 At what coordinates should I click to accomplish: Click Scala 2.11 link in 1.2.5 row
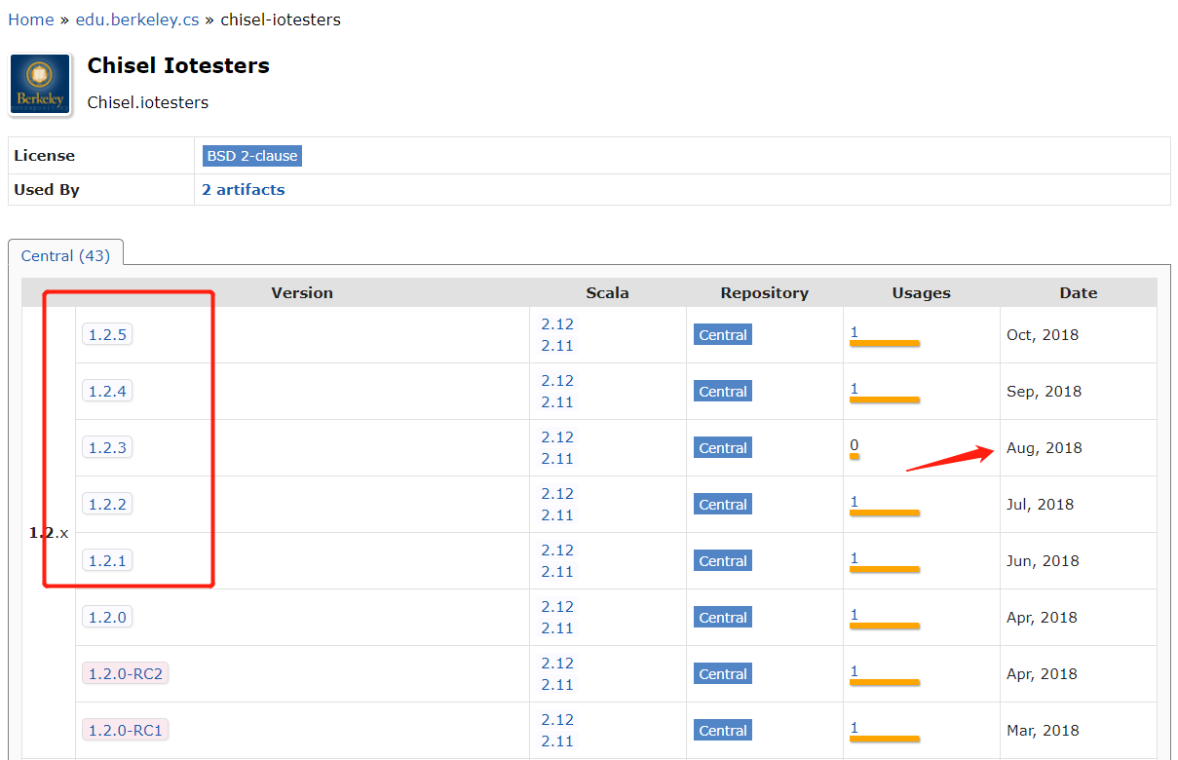pos(557,346)
